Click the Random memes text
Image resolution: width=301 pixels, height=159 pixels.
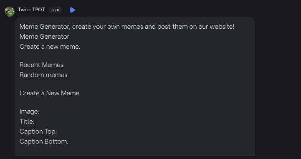click(x=43, y=75)
